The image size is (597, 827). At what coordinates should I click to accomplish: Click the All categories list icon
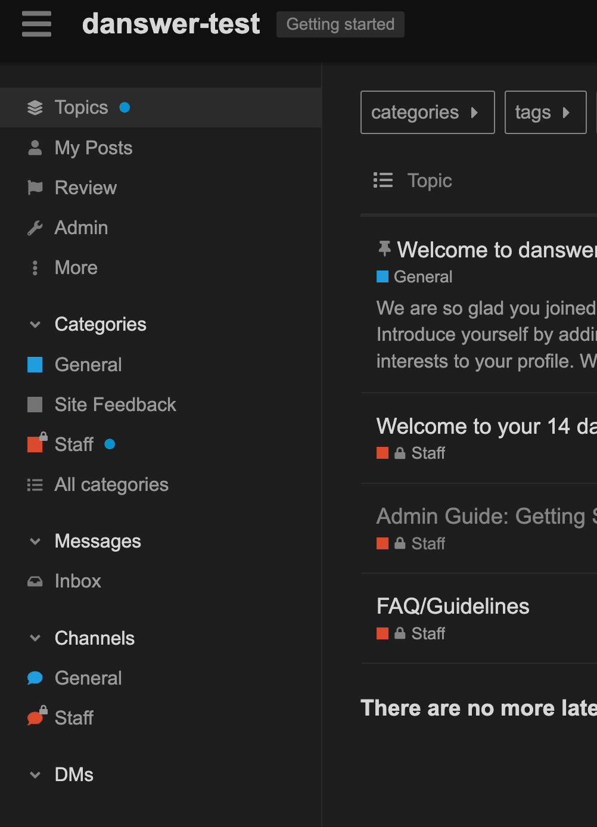pyautogui.click(x=35, y=484)
